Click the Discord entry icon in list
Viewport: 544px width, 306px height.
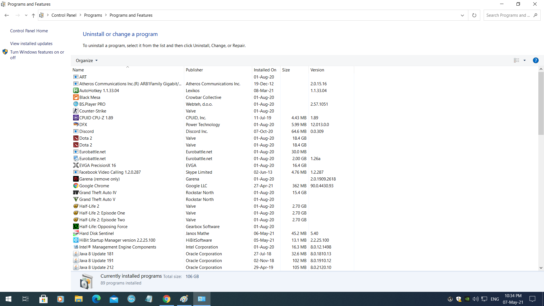pos(76,131)
